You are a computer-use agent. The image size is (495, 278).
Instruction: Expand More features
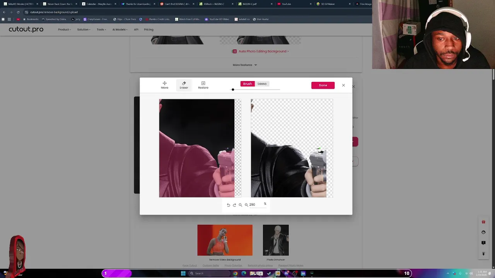245,65
